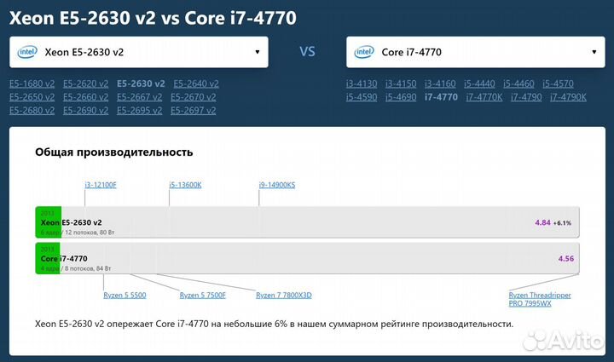Click the Core i7-4770 performance bar
This screenshot has width=614, height=362.
pos(307,258)
